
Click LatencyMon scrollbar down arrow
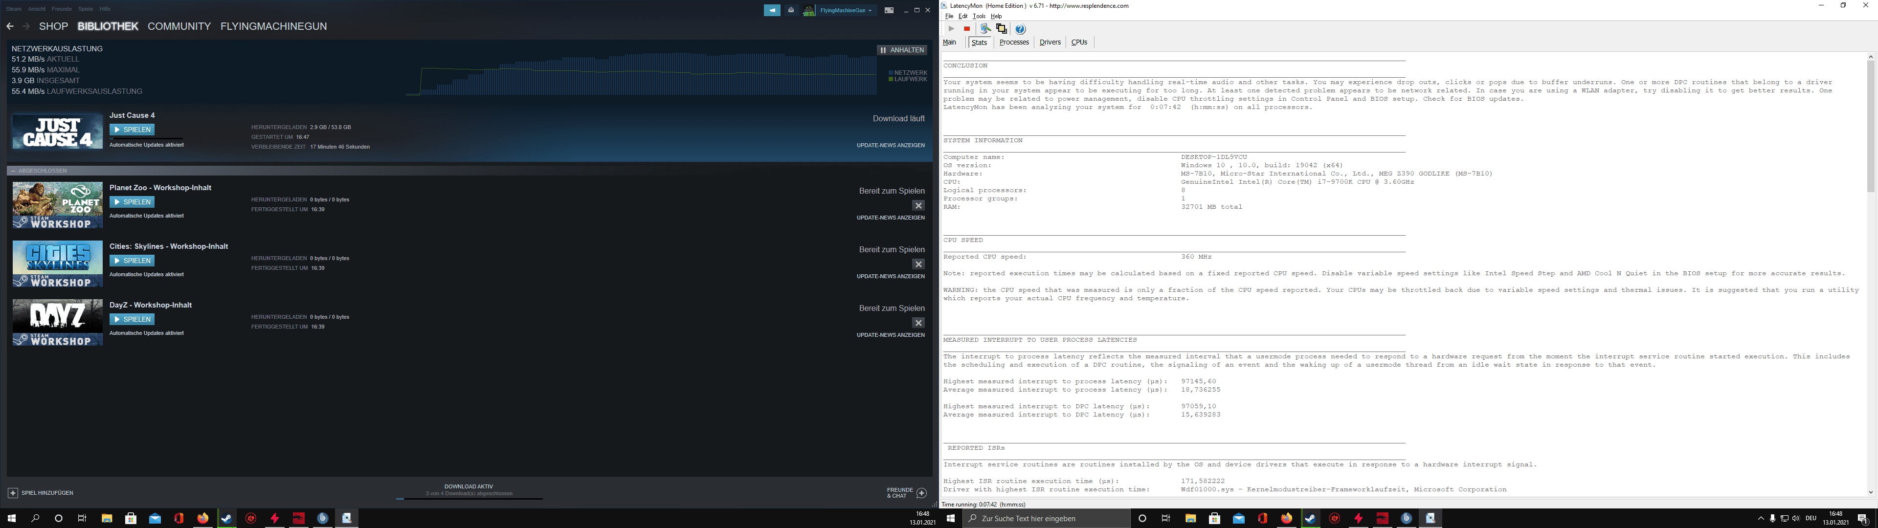click(1870, 492)
